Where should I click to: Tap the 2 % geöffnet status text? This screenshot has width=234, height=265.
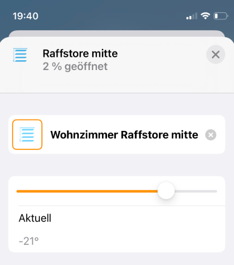pyautogui.click(x=75, y=66)
